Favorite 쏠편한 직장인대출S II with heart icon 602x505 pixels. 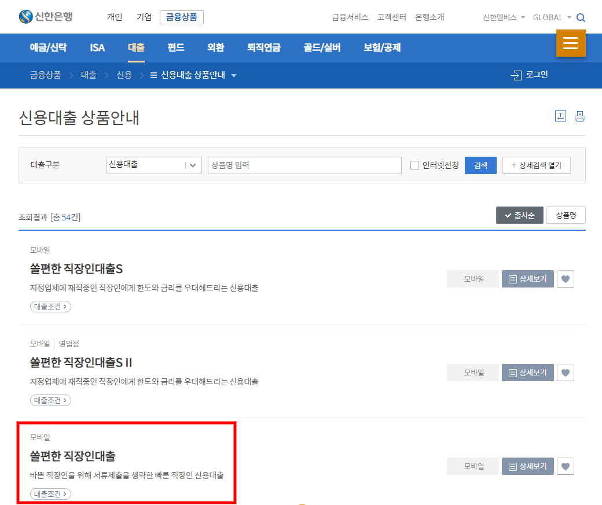click(x=565, y=373)
